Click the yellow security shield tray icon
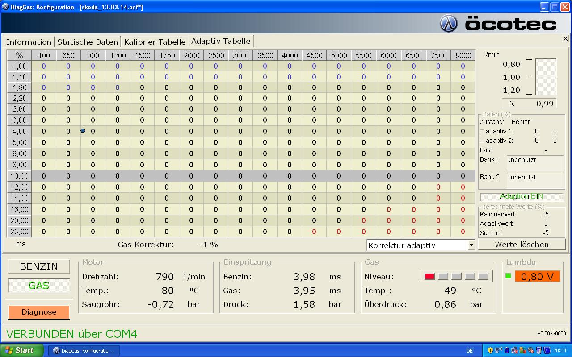 (x=490, y=350)
